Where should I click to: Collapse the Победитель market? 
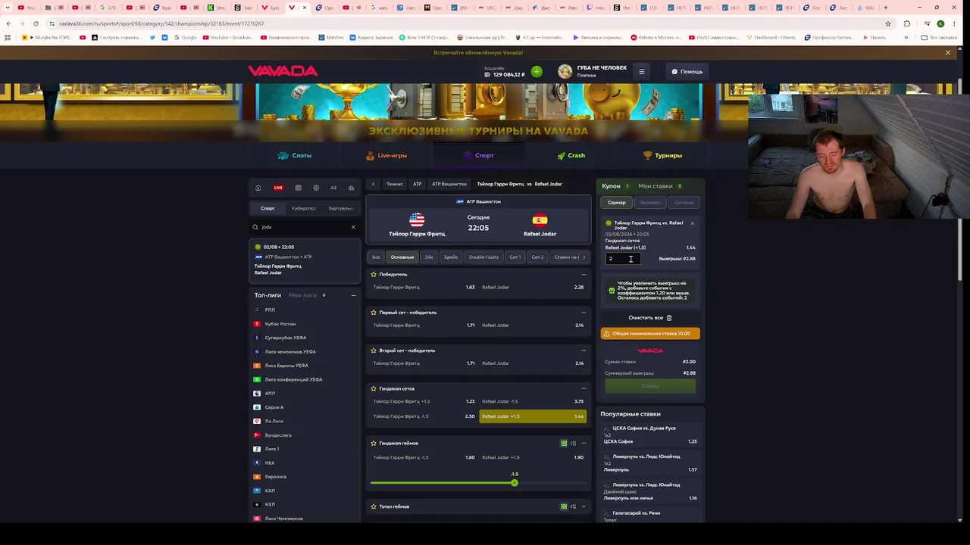[x=584, y=274]
